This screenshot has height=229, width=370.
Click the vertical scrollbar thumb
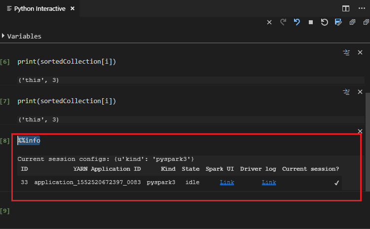[368, 142]
